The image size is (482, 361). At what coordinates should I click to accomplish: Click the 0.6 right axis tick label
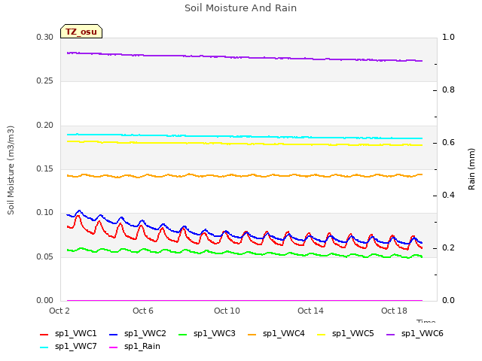(448, 142)
